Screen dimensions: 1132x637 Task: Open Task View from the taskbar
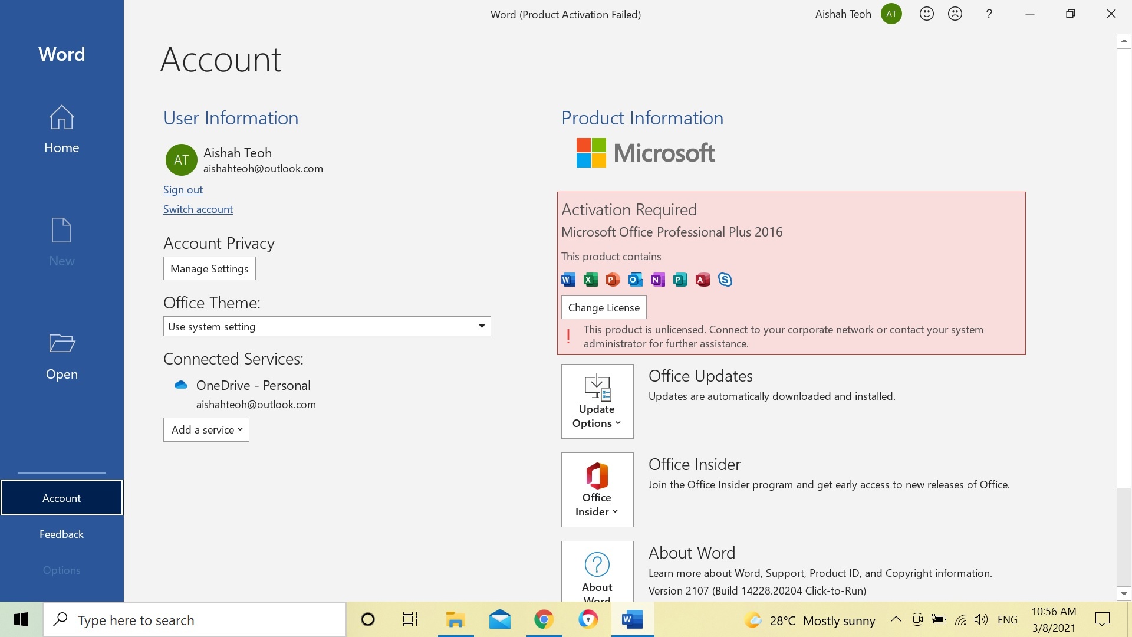410,620
